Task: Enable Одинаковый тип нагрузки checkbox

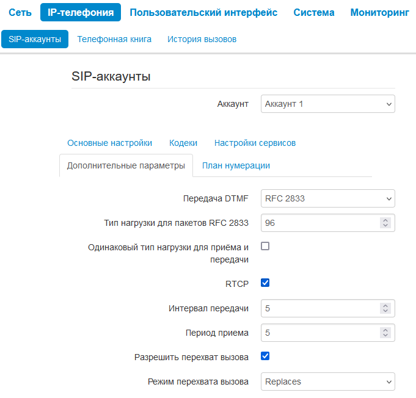Action: point(265,247)
